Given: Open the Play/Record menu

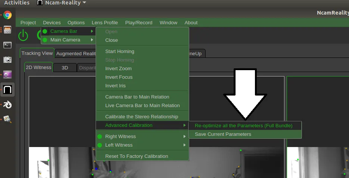Looking at the screenshot, I should pyautogui.click(x=138, y=23).
